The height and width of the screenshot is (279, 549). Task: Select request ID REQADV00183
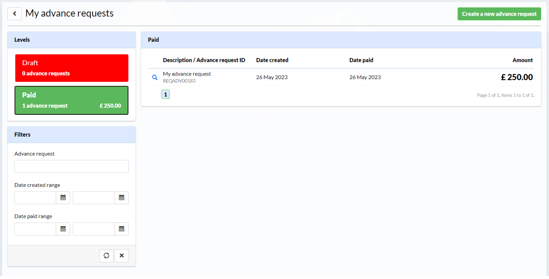click(179, 81)
